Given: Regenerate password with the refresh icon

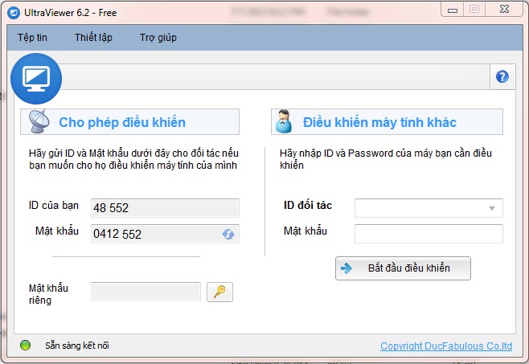Looking at the screenshot, I should 228,234.
